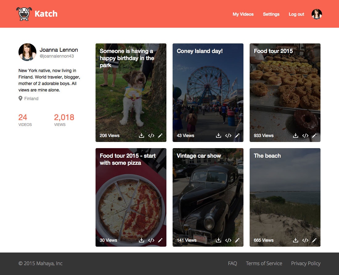The width and height of the screenshot is (339, 275).
Task: Edit the pizza food tour video
Action: click(160, 240)
